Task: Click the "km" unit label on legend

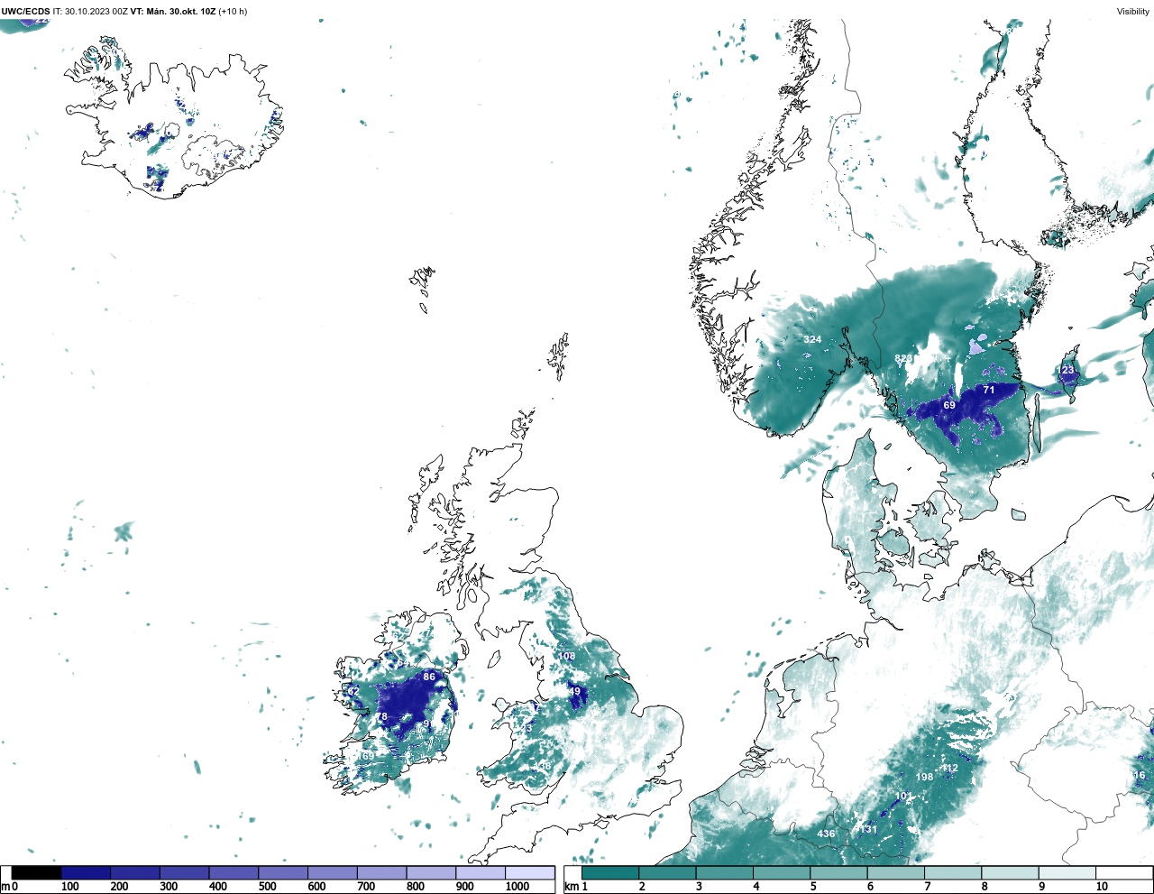Action: 571,887
